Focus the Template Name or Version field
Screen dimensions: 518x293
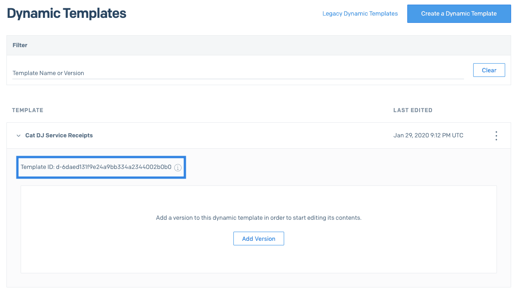[238, 73]
